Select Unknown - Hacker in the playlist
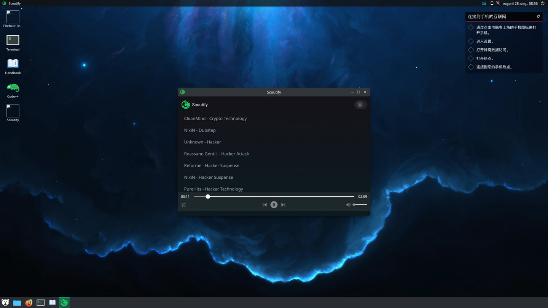Image resolution: width=548 pixels, height=308 pixels. click(x=202, y=142)
